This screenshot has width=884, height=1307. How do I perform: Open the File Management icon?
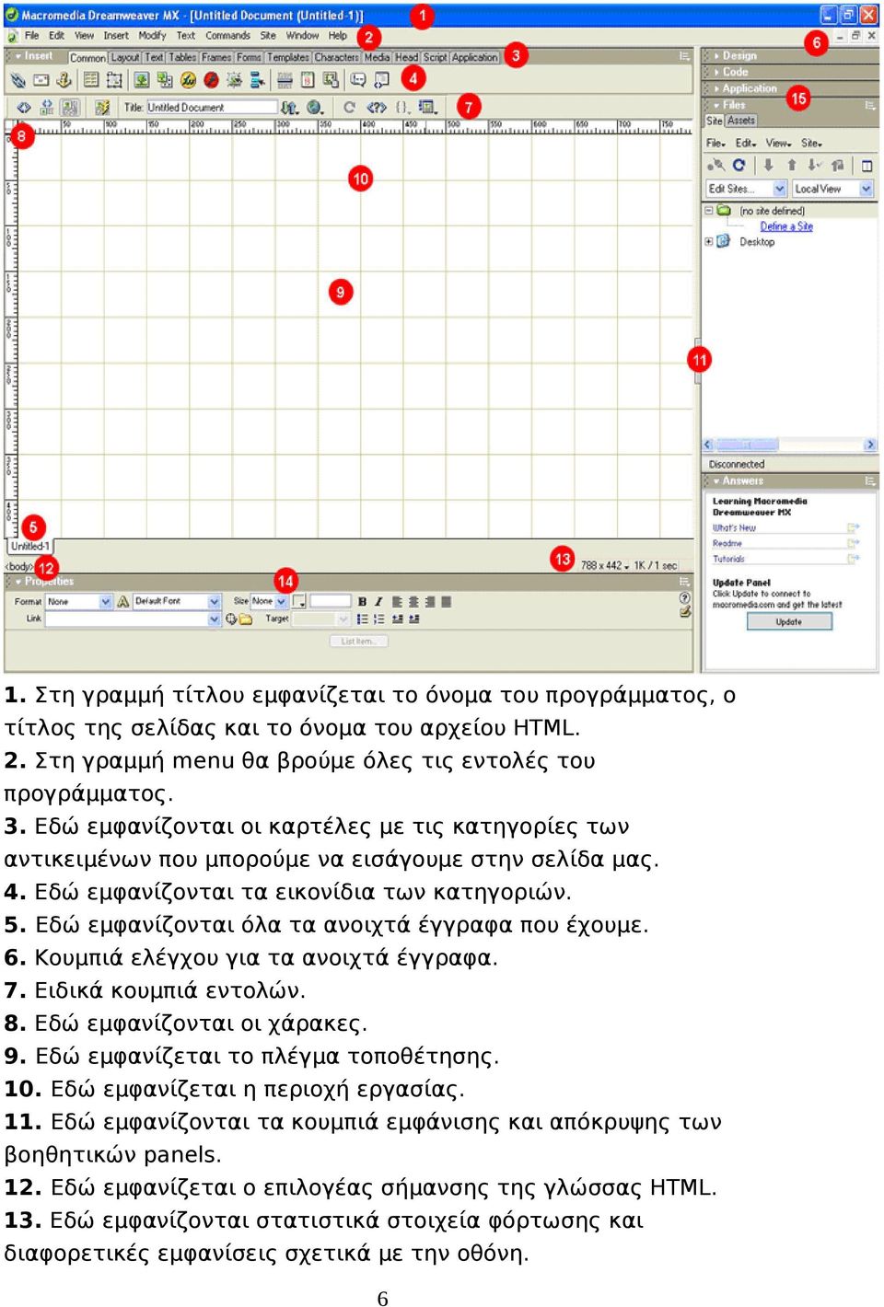point(289,108)
